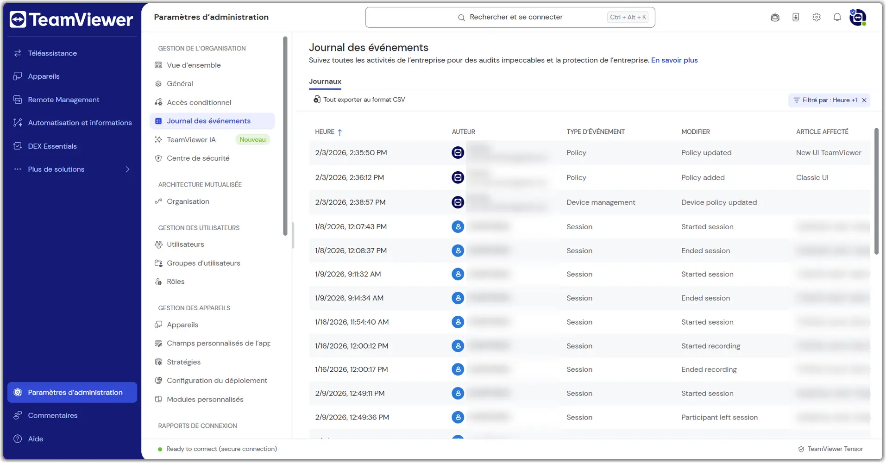Click the Centre de sécurité shield icon
The height and width of the screenshot is (463, 886).
click(158, 158)
